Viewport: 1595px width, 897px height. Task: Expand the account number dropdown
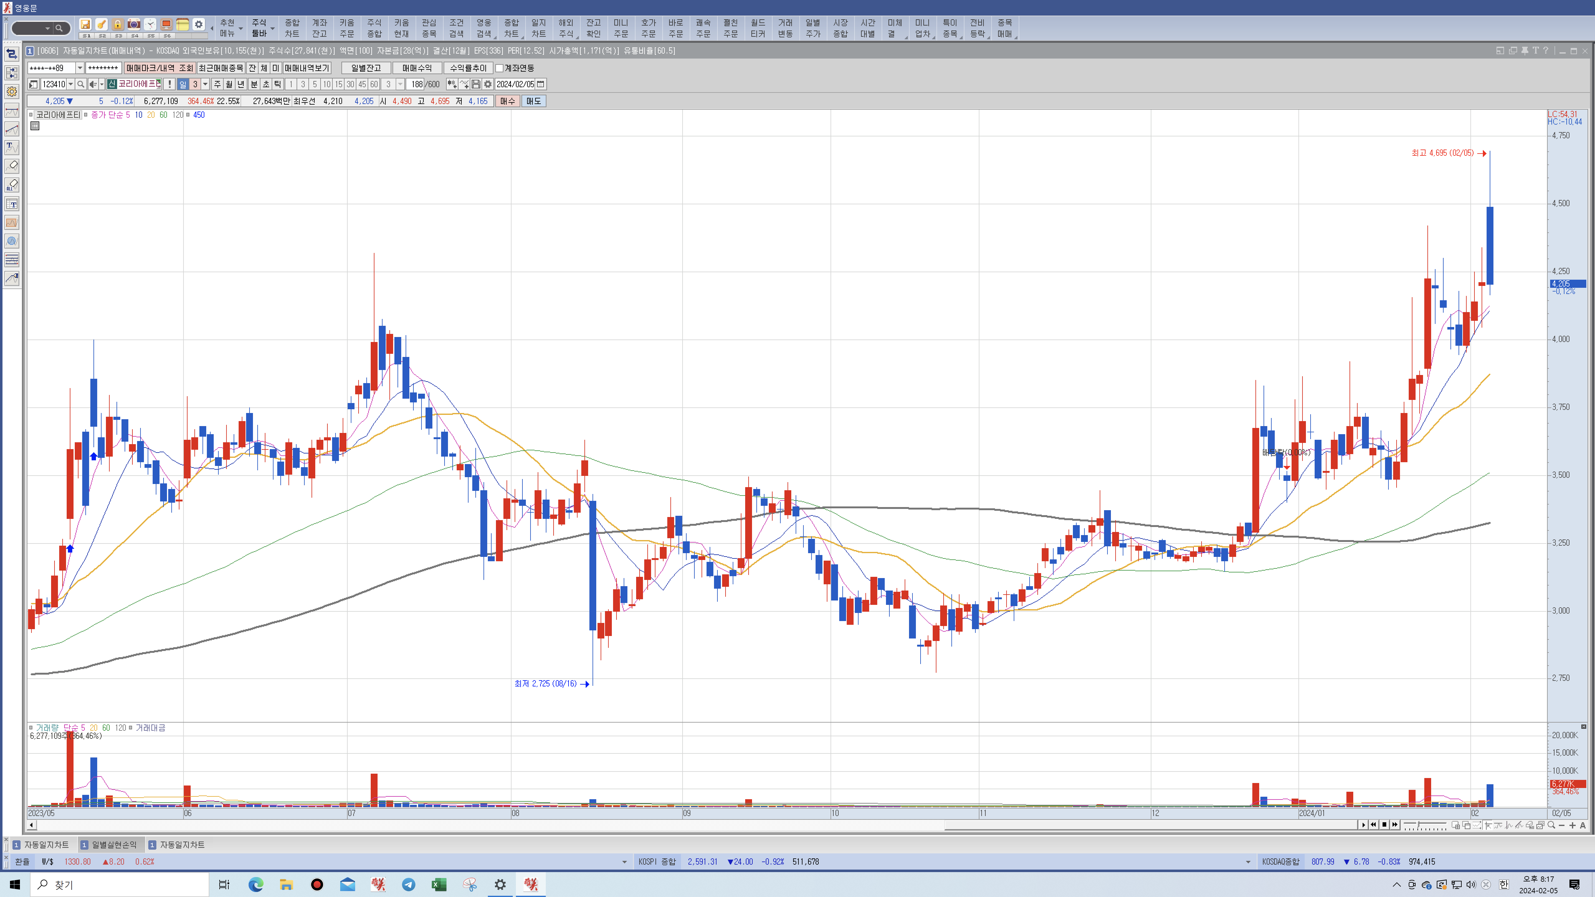point(80,68)
